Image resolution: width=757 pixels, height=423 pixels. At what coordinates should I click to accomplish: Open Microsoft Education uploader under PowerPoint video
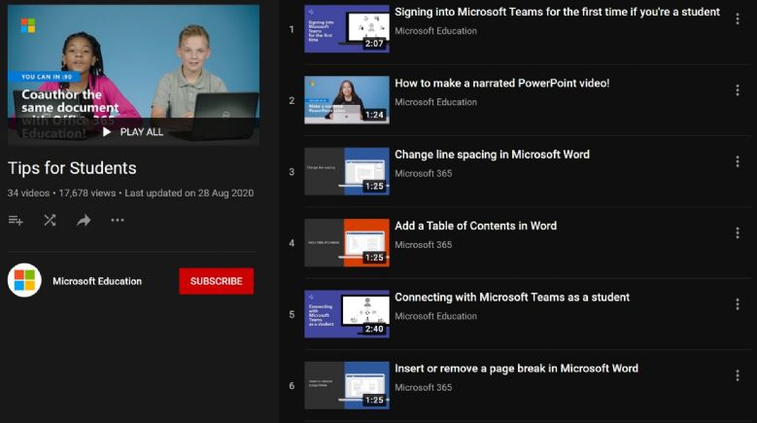click(x=435, y=102)
